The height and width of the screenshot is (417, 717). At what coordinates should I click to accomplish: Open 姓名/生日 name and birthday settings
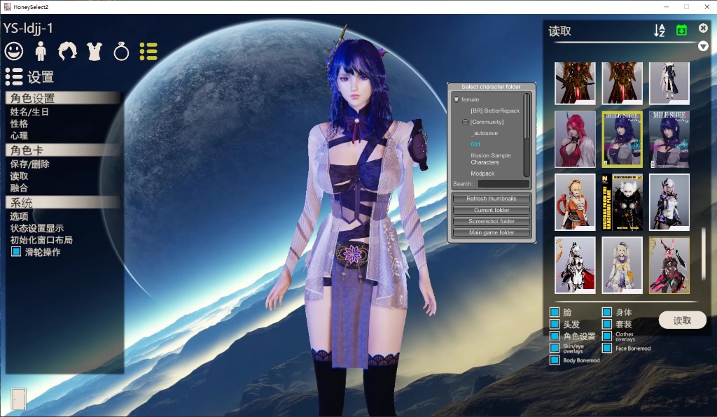29,112
